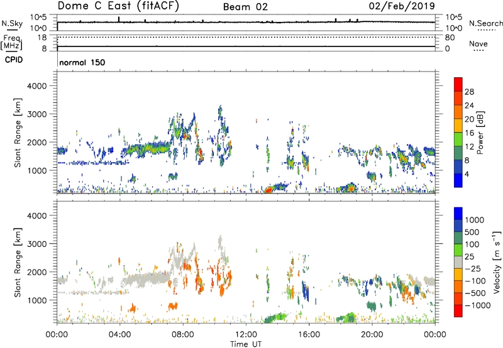
Task: Click the '3000' tick on the velocity panel
Action: [x=36, y=244]
